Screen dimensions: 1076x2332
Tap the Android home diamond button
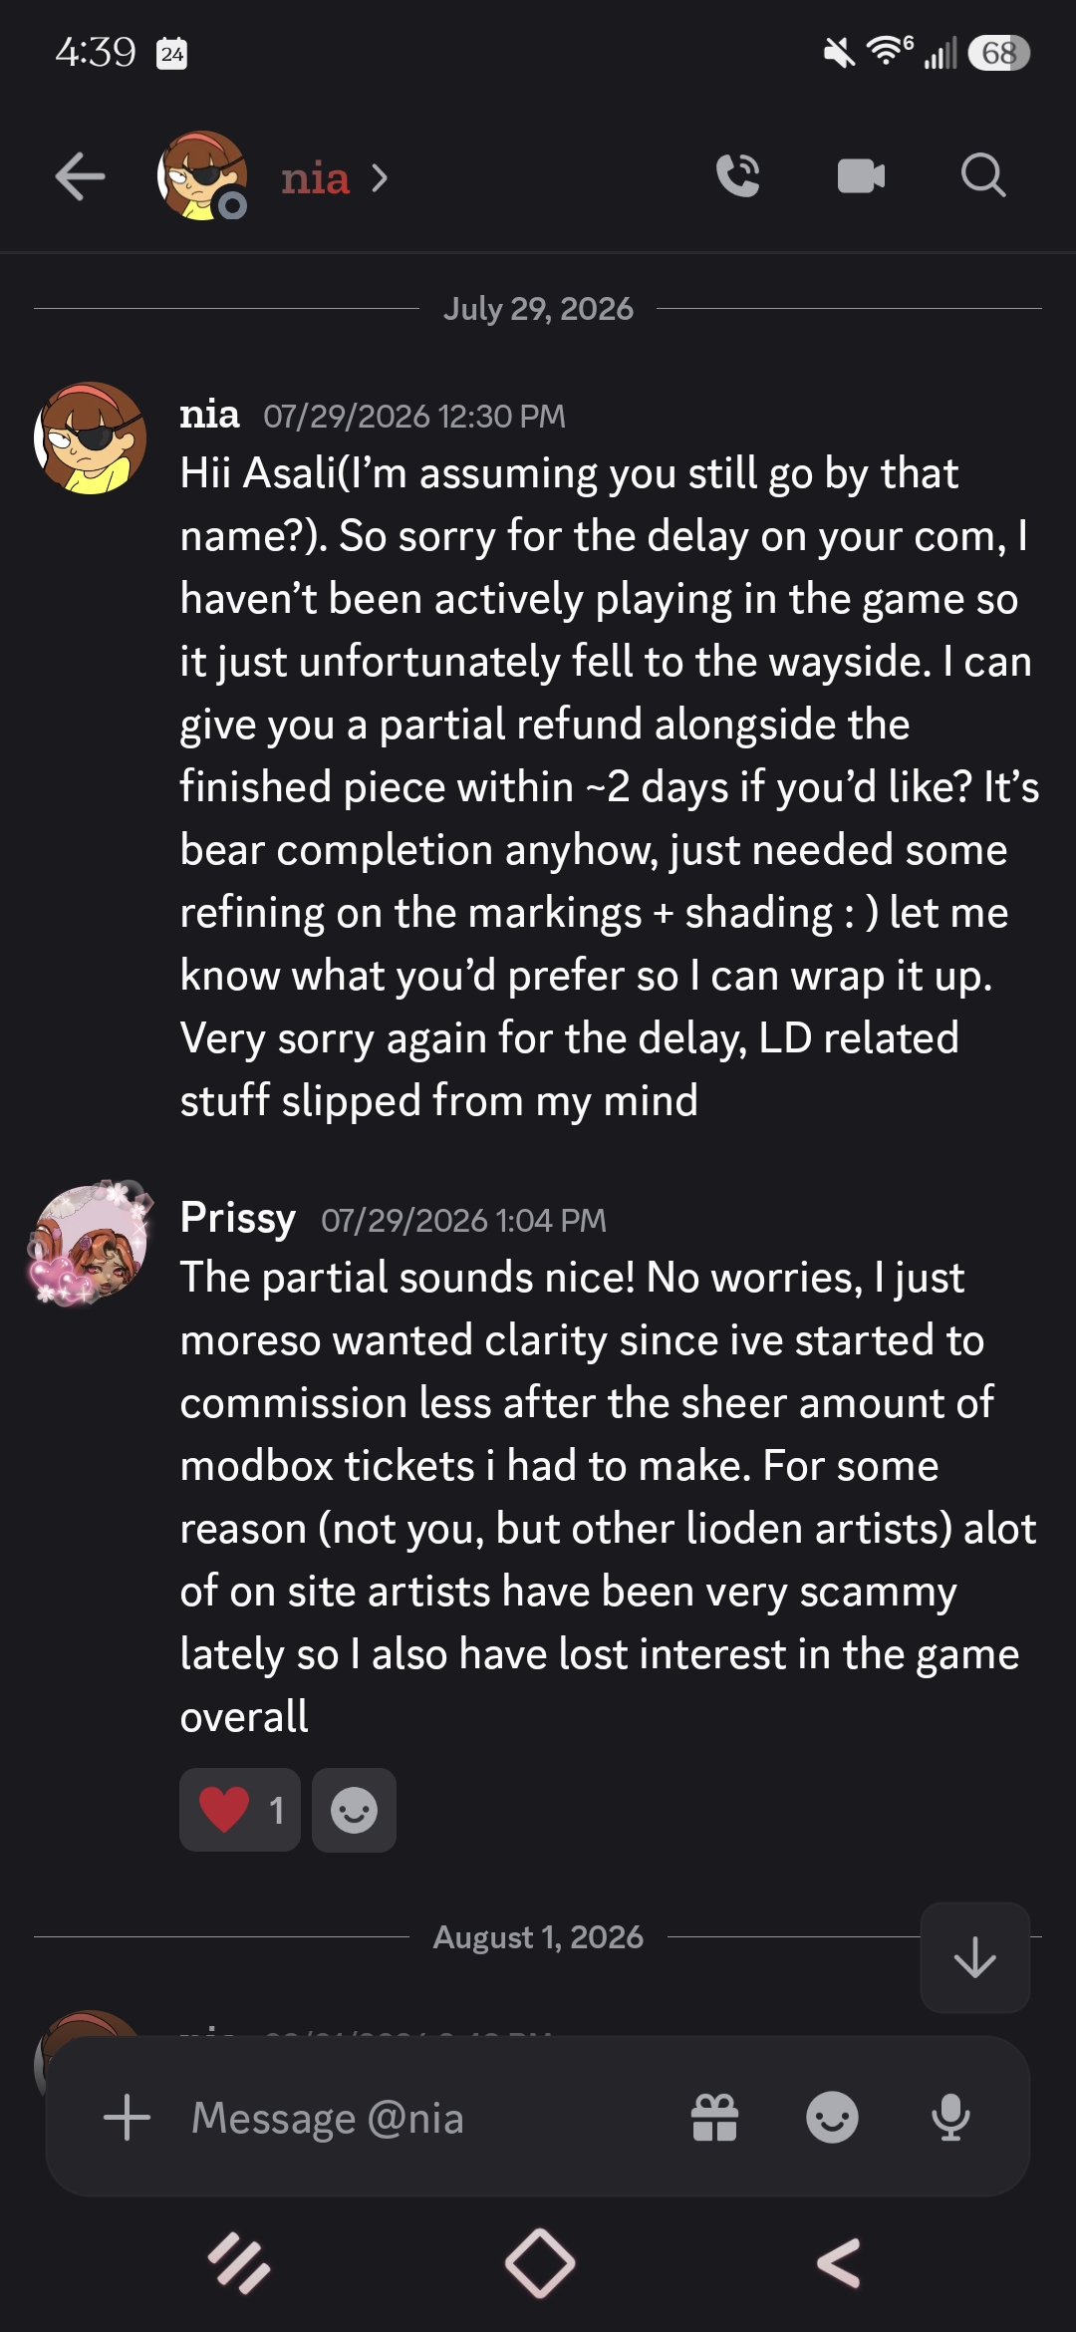[x=539, y=2263]
